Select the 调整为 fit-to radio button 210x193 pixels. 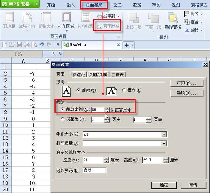coord(63,119)
